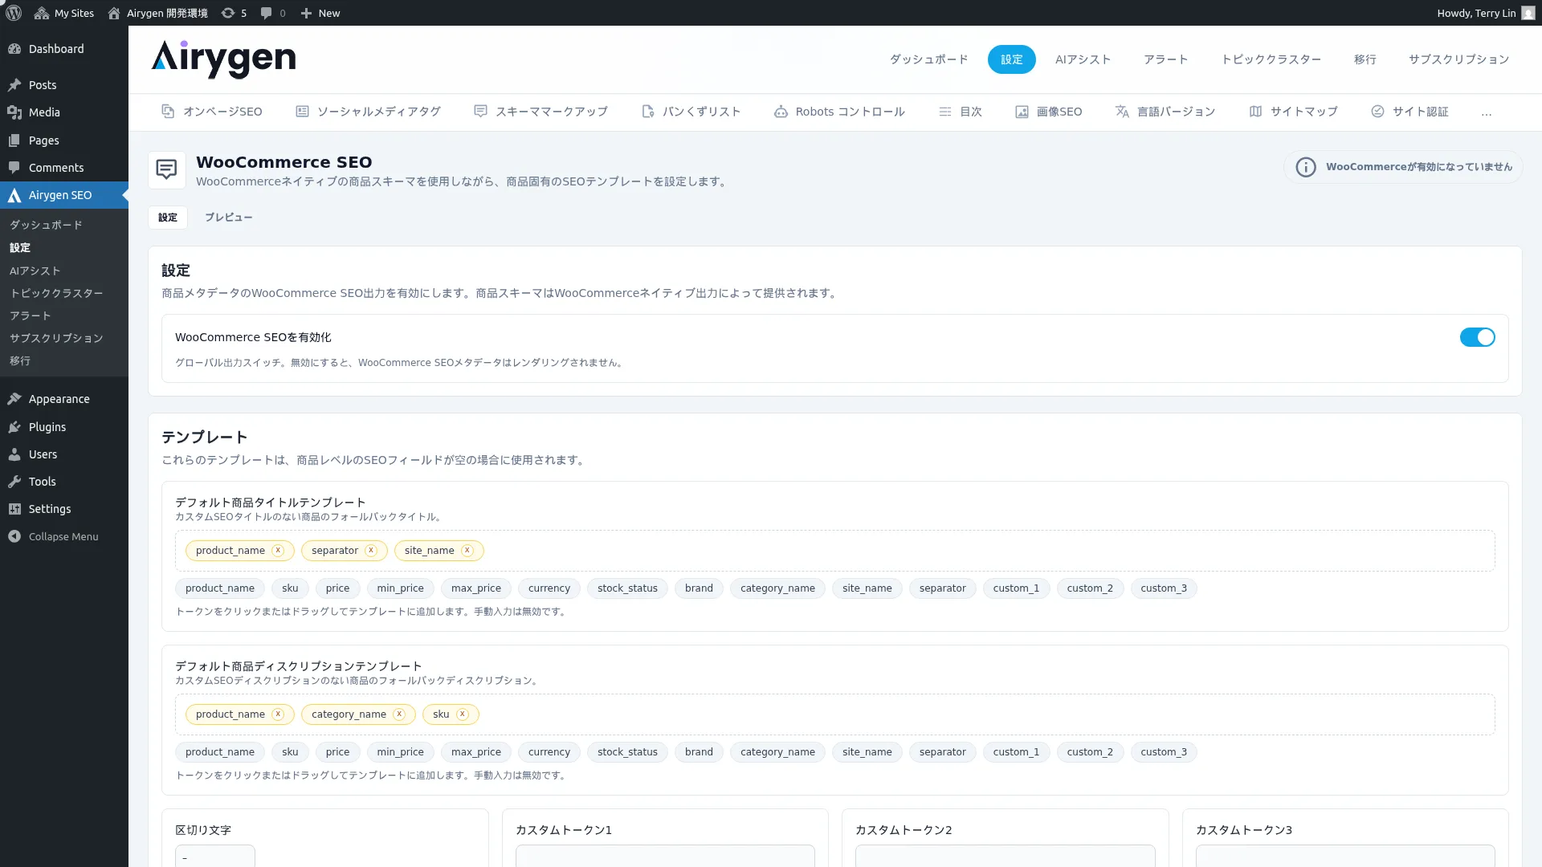Toggle WooCommerce SEOを有効化 switch
Viewport: 1542px width, 867px height.
coord(1477,337)
